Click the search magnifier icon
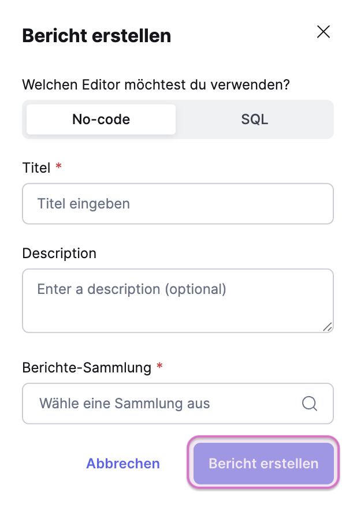Viewport: 357px width, 507px height. coord(310,403)
